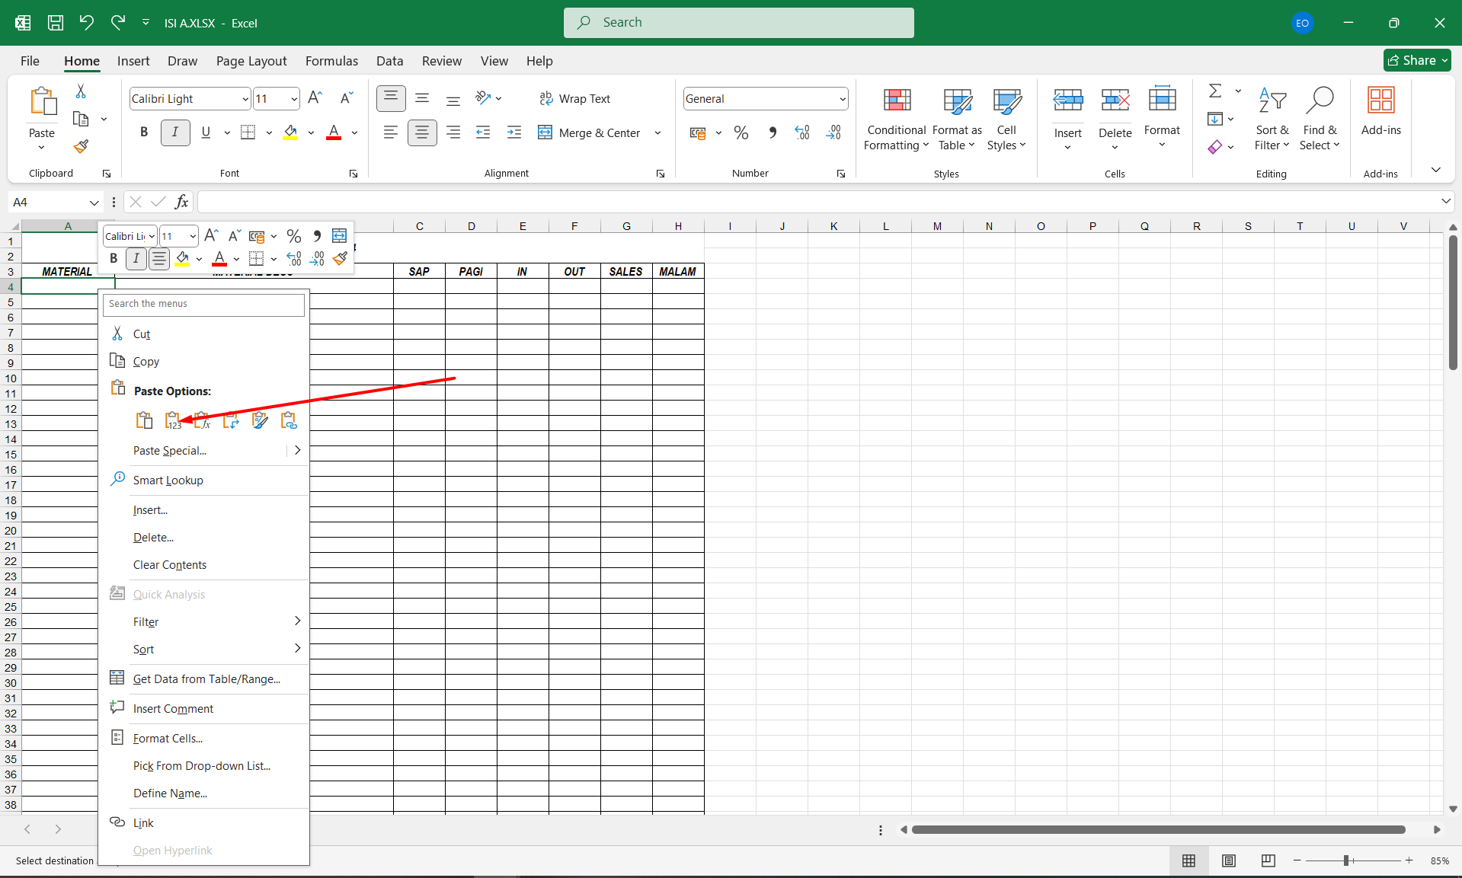This screenshot has width=1462, height=878.
Task: Open the General number format dropdown
Action: pyautogui.click(x=842, y=99)
